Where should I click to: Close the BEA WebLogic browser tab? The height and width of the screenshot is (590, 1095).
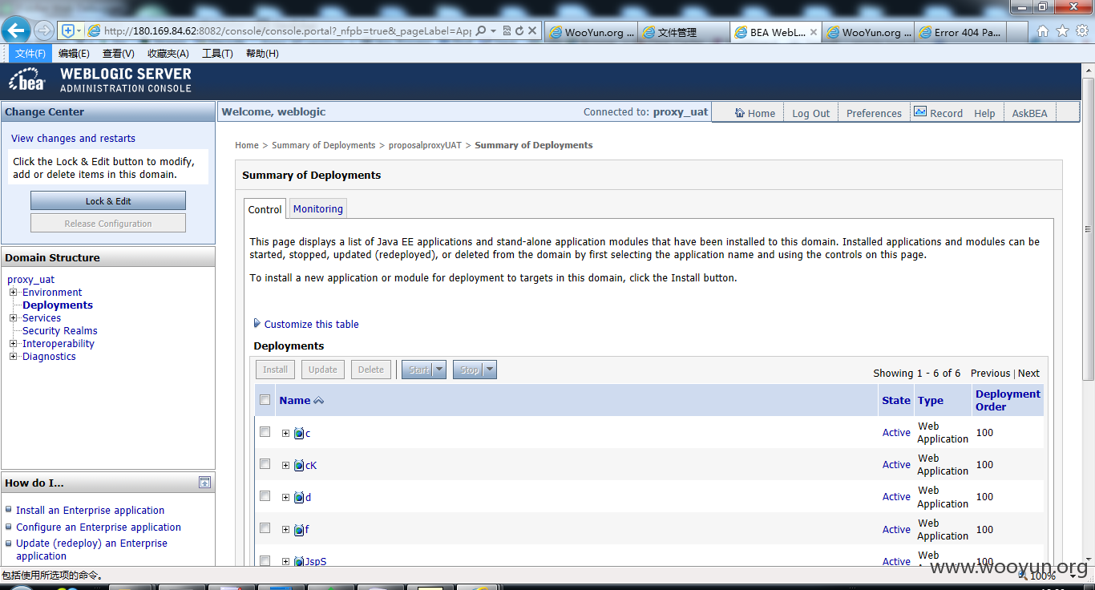[813, 32]
